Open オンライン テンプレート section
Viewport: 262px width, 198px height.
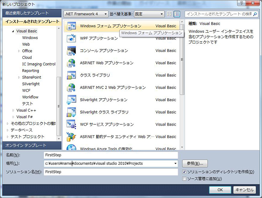tap(32, 145)
